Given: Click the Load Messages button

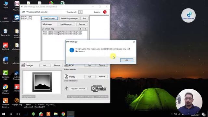Looking at the screenshot, I should pos(66,24).
